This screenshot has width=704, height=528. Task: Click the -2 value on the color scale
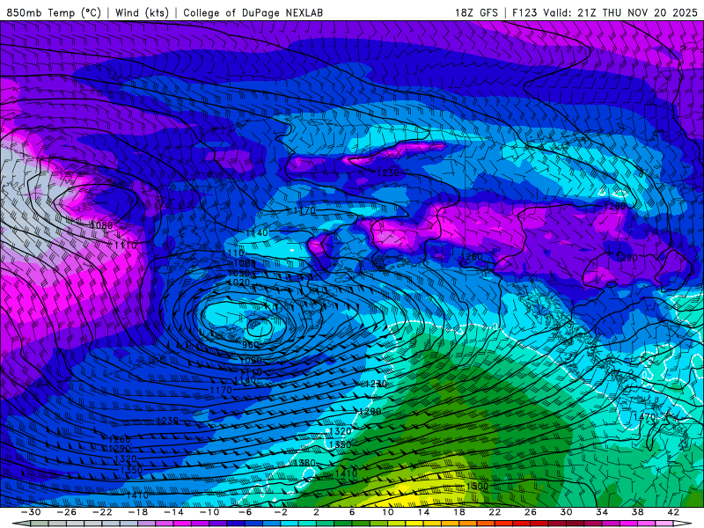click(281, 512)
